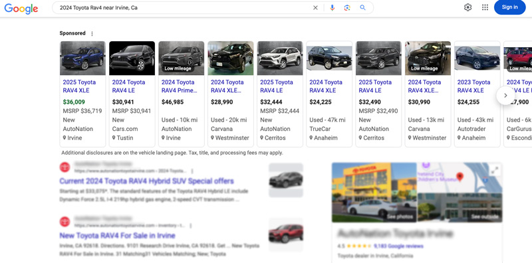Viewport: 532px width, 263px height.
Task: Click the $46,985 price on the RAV4 Prime card
Action: click(173, 102)
